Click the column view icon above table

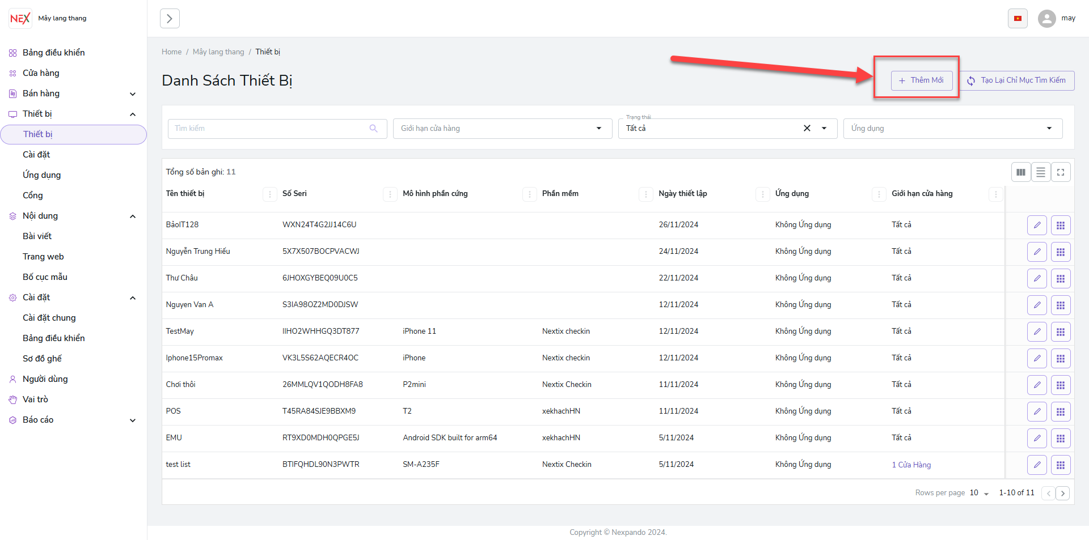pyautogui.click(x=1021, y=172)
